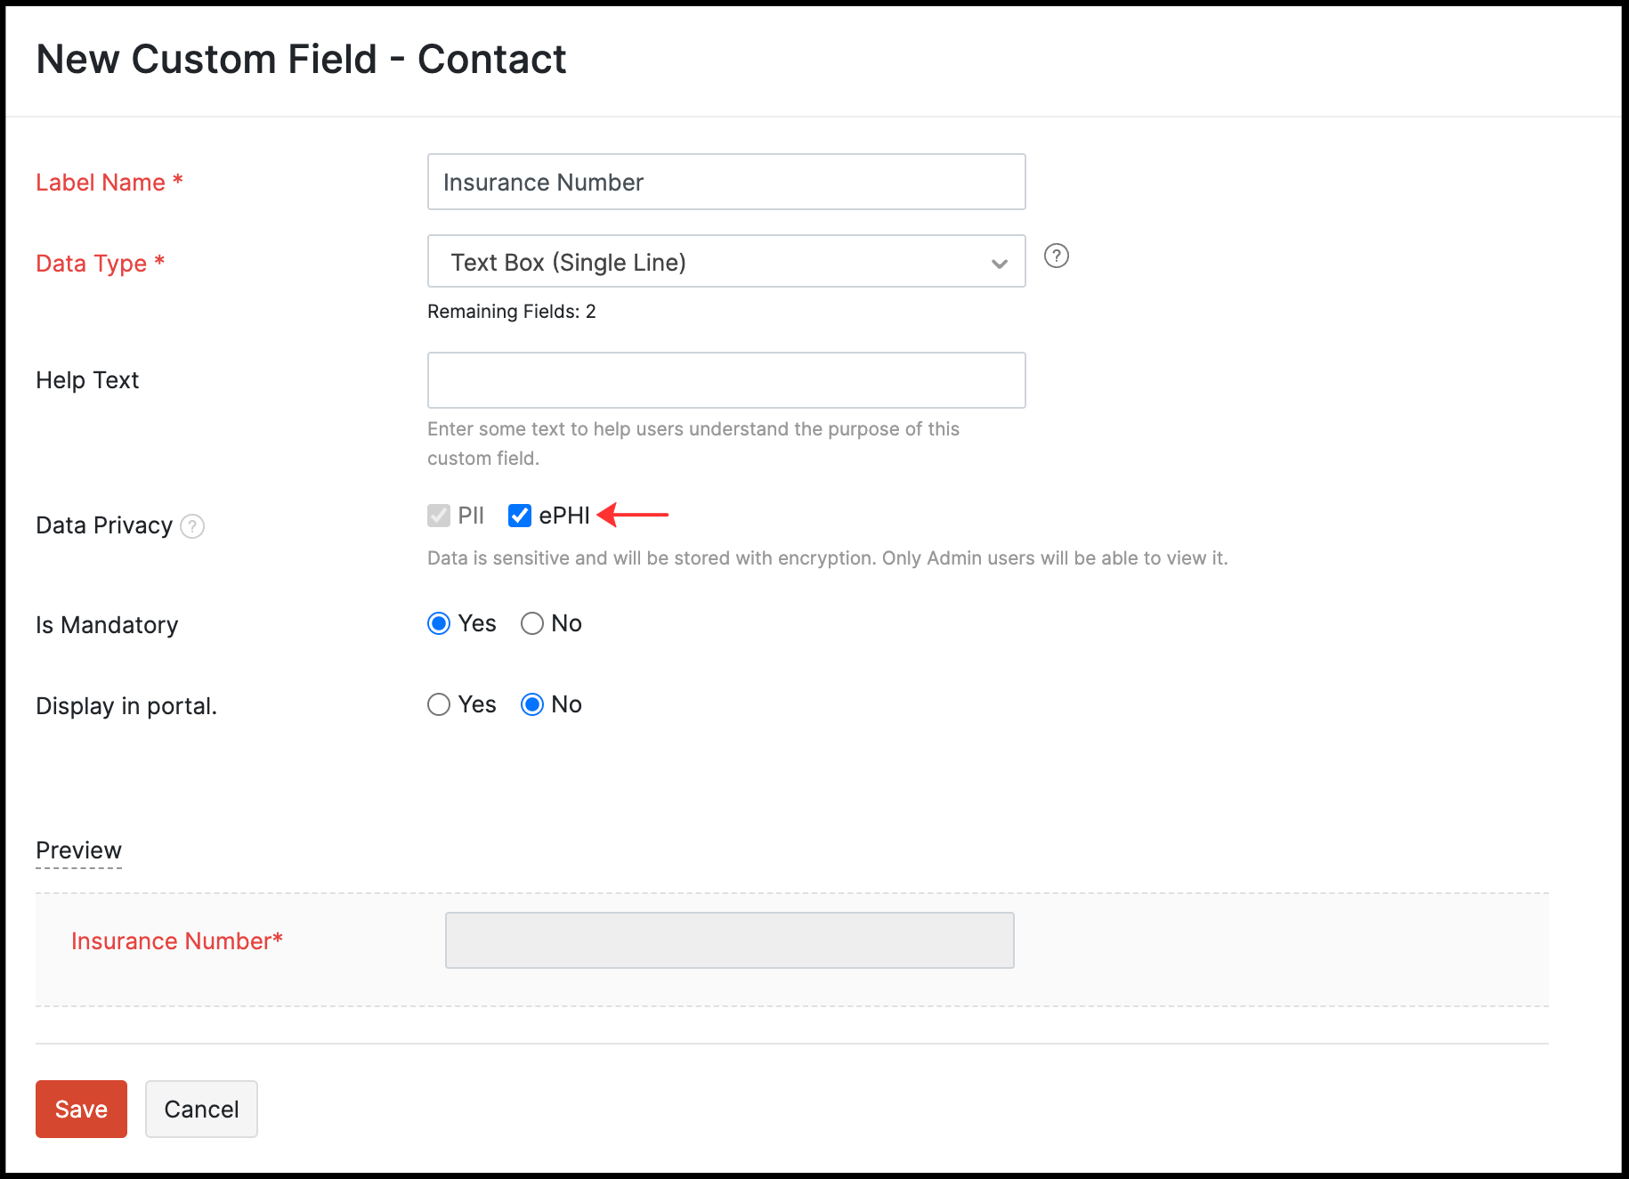The width and height of the screenshot is (1629, 1179).
Task: Open the Data Type dropdown
Action: click(x=725, y=262)
